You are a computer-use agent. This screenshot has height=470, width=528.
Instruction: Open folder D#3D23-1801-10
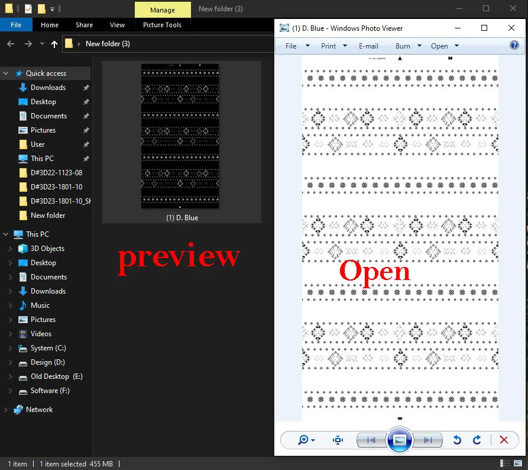click(x=56, y=187)
